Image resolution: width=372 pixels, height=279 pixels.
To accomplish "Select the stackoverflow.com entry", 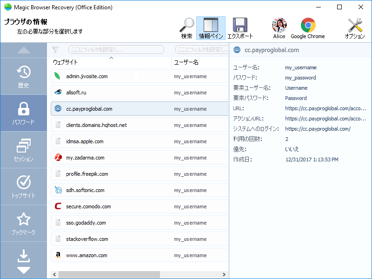I will pos(140,239).
